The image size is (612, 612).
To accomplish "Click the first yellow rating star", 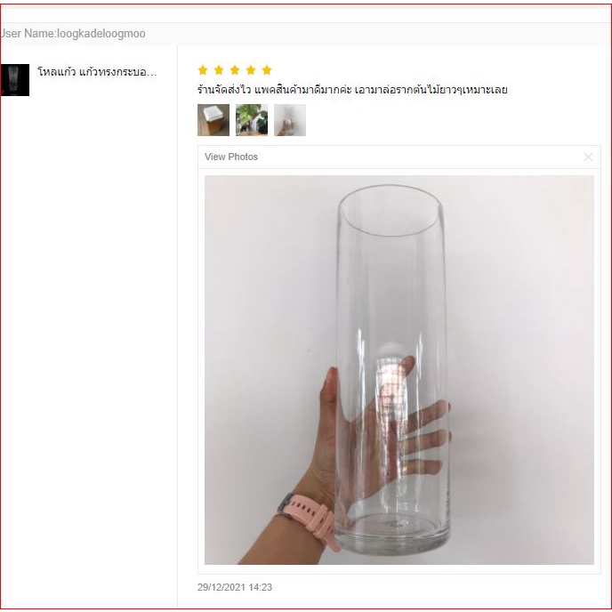I will (x=203, y=70).
